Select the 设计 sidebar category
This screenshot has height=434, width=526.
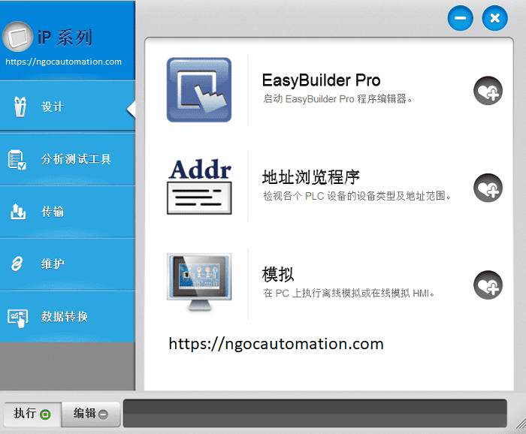(68, 107)
